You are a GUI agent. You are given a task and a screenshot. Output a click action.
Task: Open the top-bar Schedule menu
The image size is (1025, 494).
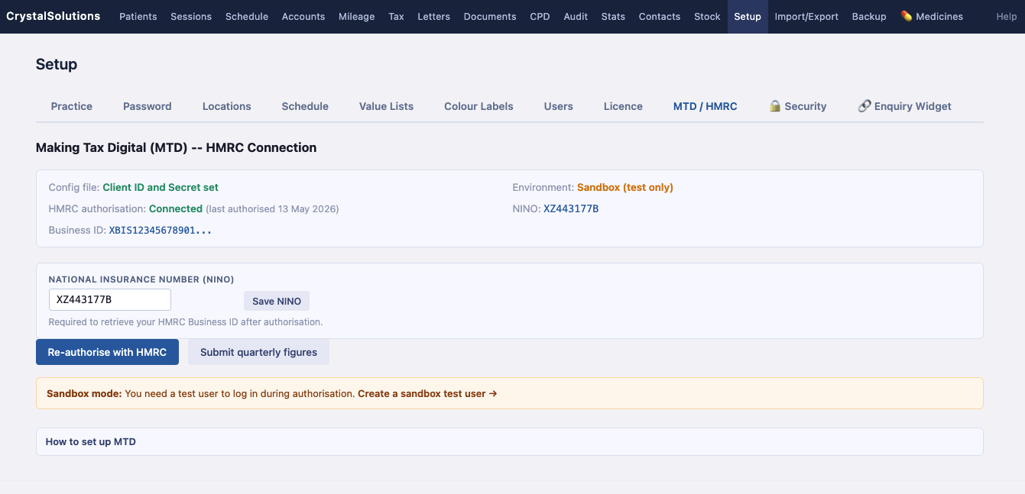247,16
